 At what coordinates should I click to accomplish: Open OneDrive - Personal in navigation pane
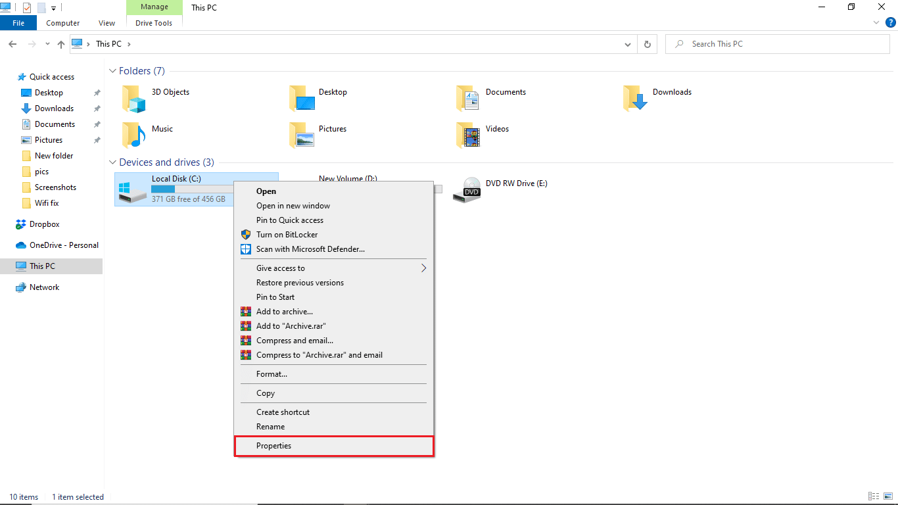[64, 245]
